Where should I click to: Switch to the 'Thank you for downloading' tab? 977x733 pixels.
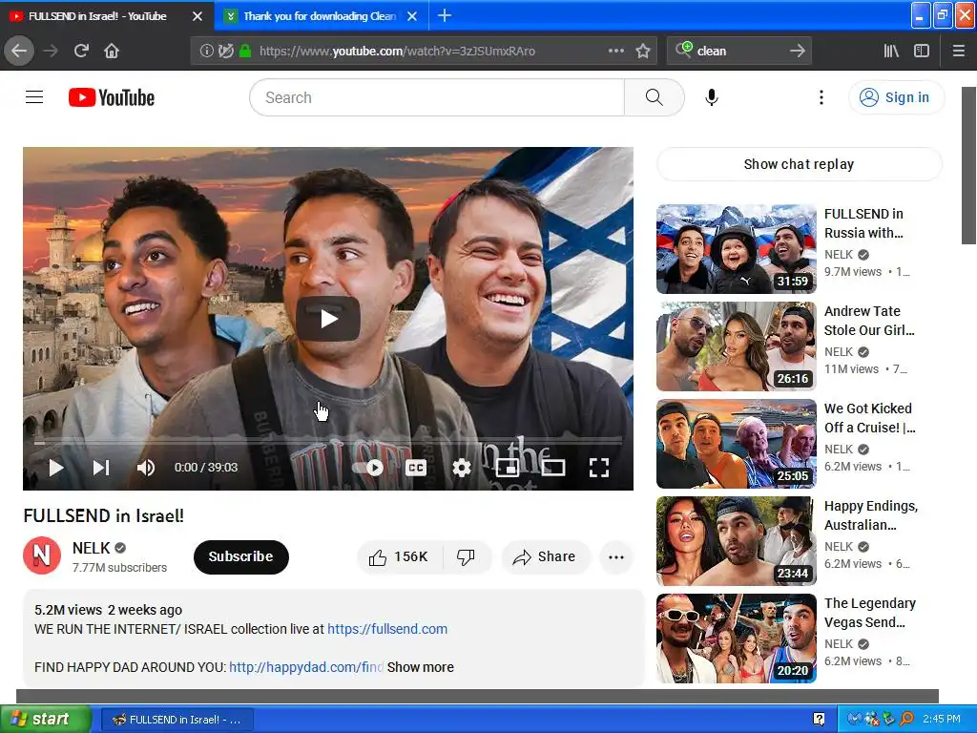(x=319, y=16)
